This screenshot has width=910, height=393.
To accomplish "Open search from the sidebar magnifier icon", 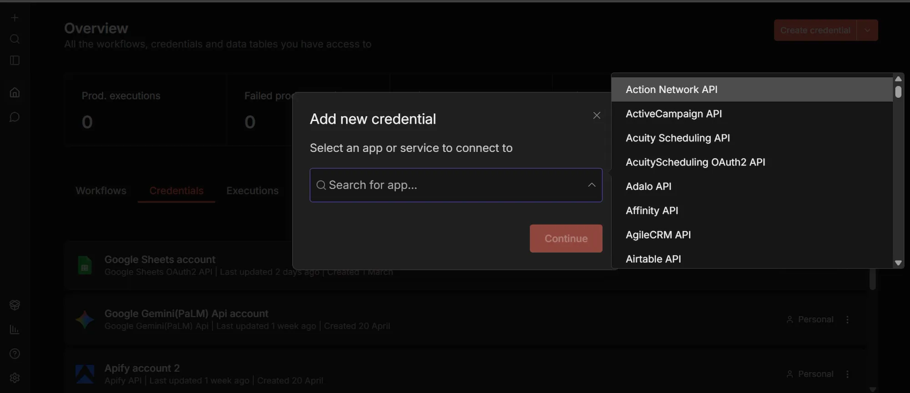I will (15, 39).
